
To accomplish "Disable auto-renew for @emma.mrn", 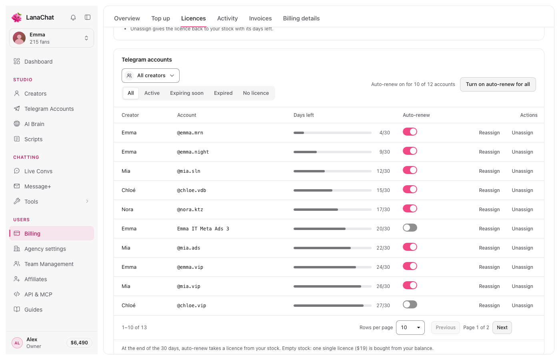I will coord(410,132).
